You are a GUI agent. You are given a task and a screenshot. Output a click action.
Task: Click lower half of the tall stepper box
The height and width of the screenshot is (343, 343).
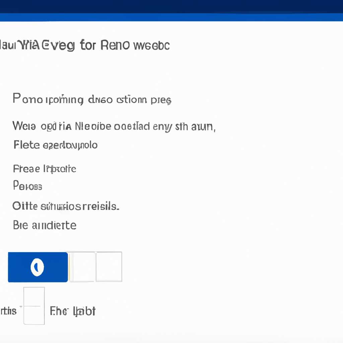coord(34,315)
